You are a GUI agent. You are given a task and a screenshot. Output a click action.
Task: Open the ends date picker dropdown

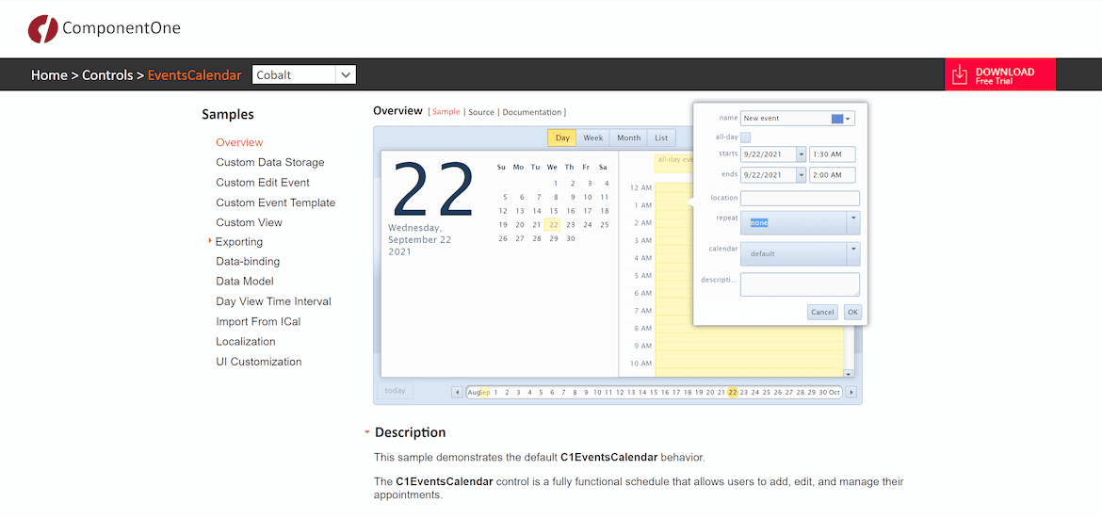tap(802, 175)
